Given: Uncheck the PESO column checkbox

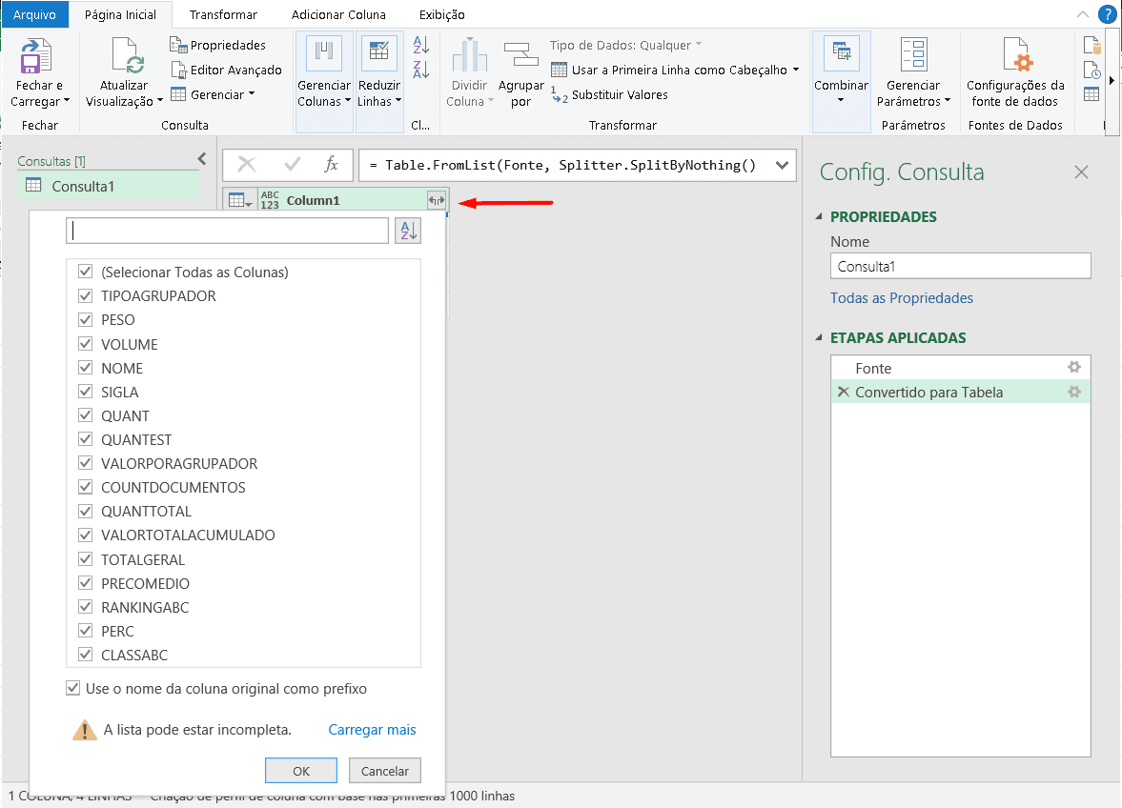Looking at the screenshot, I should click(85, 320).
